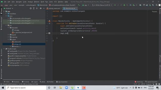This screenshot has height=90, width=161.
Task: Collapse the app module node
Action: coord(4,11)
